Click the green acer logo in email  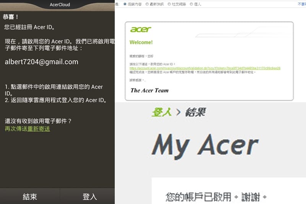click(140, 29)
